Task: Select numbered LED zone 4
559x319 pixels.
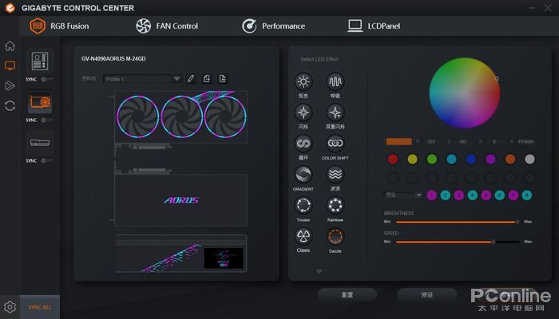Action: (x=473, y=195)
